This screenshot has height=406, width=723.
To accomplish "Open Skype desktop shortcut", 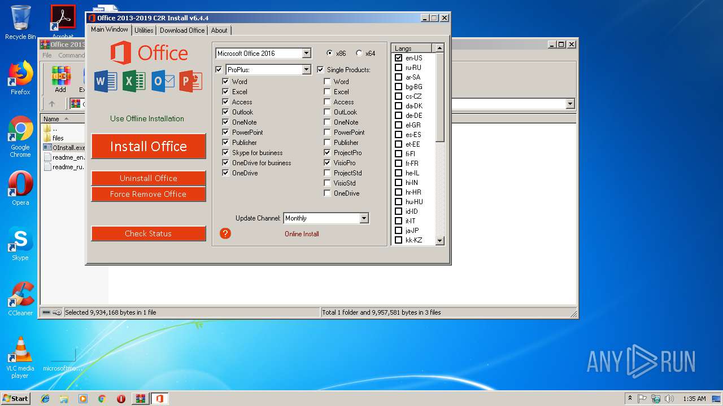I will [x=20, y=244].
